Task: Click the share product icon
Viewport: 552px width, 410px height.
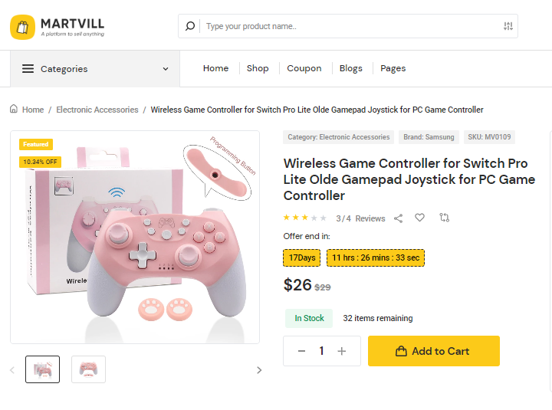Action: 398,218
